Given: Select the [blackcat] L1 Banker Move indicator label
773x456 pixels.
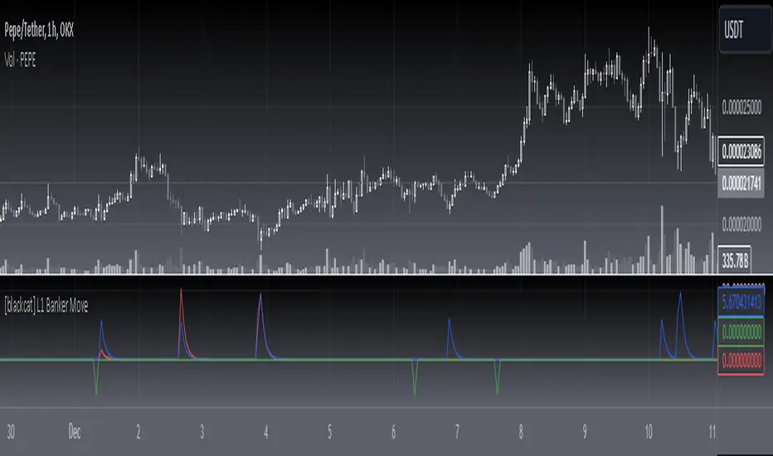Looking at the screenshot, I should pos(46,306).
